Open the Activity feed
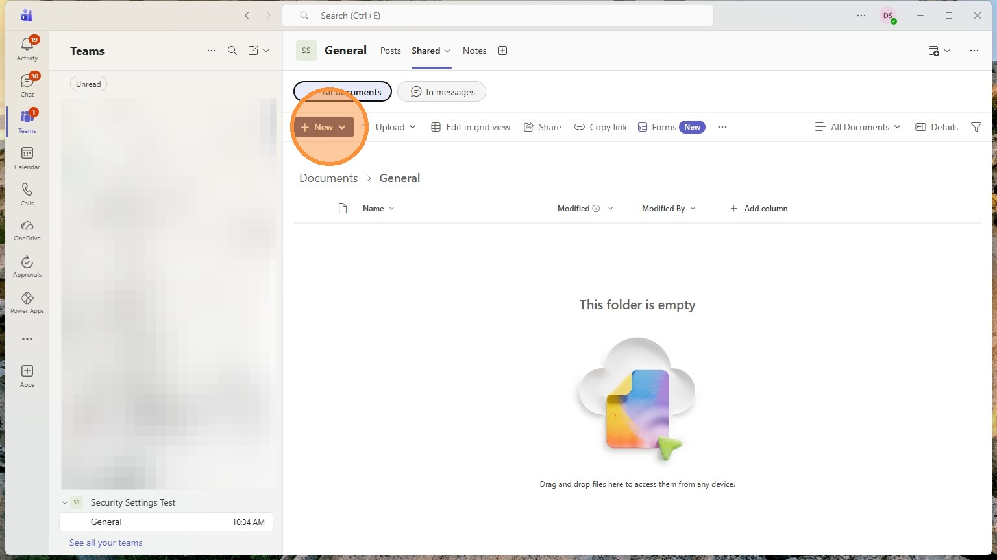 (27, 49)
